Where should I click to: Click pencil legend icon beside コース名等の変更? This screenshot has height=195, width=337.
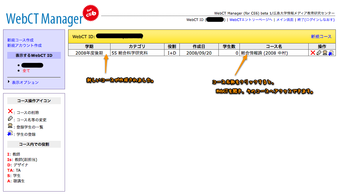point(10,118)
